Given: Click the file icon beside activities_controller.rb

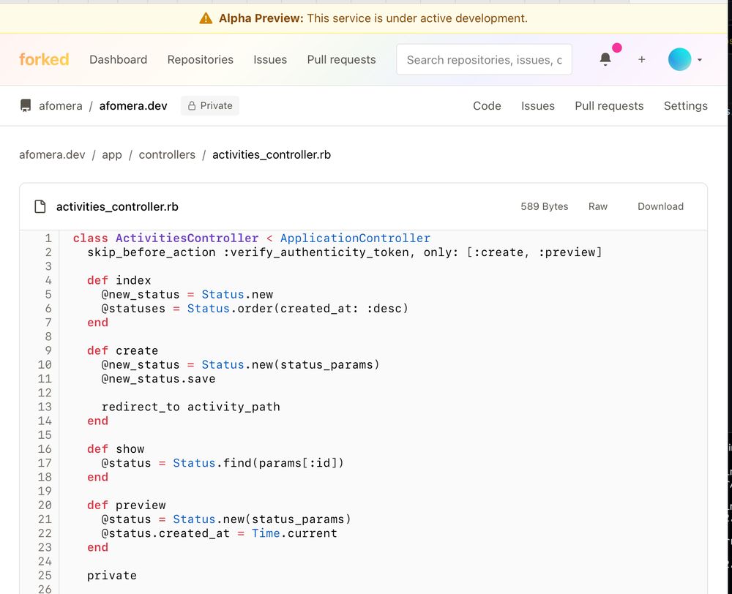Looking at the screenshot, I should [x=40, y=206].
